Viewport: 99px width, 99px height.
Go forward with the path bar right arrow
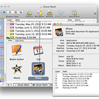[11, 85]
